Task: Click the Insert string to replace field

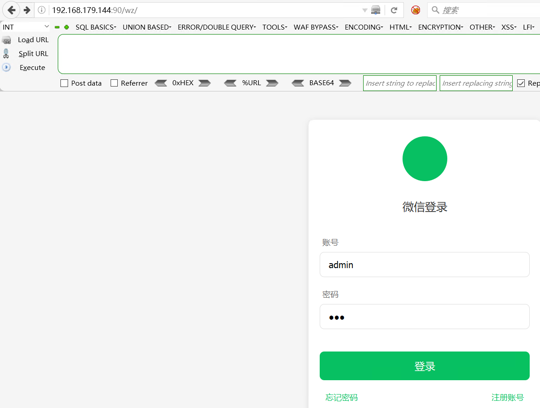Action: click(400, 83)
